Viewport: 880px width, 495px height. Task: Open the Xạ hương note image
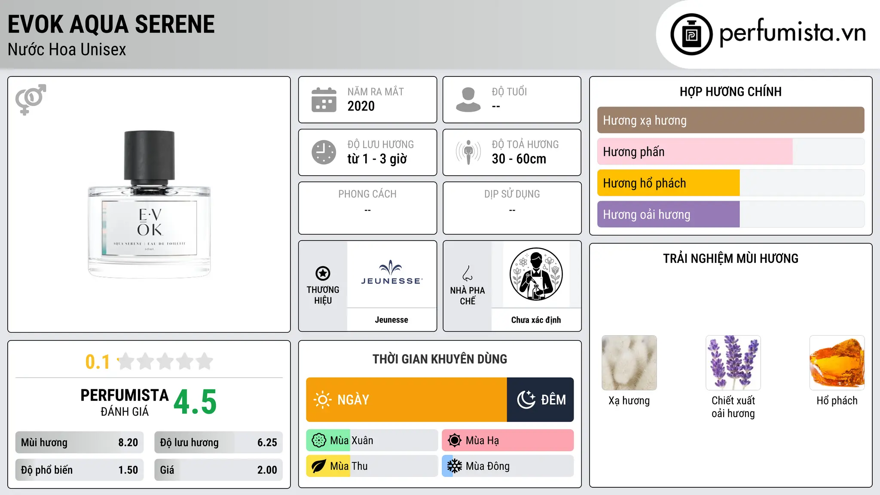click(629, 363)
